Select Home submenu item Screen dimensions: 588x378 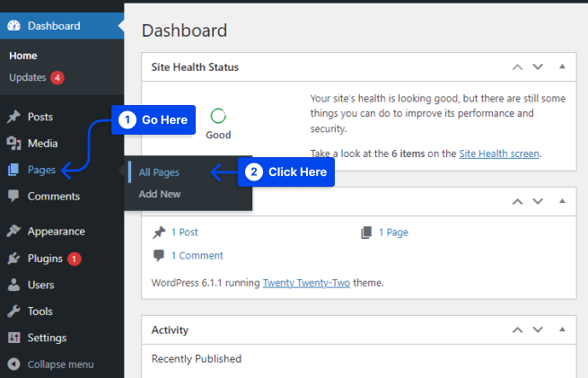point(23,56)
